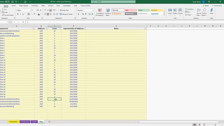
Task: Switch to the Dashboard sheet tab
Action: coord(25,122)
